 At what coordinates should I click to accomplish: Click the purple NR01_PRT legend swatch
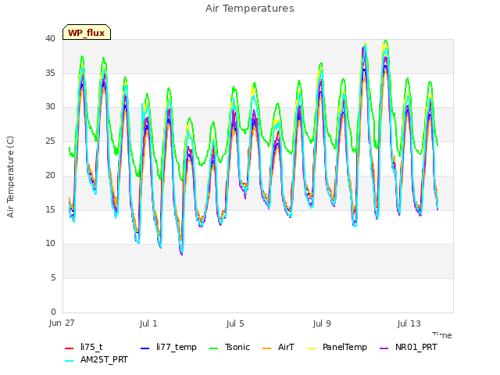384,348
